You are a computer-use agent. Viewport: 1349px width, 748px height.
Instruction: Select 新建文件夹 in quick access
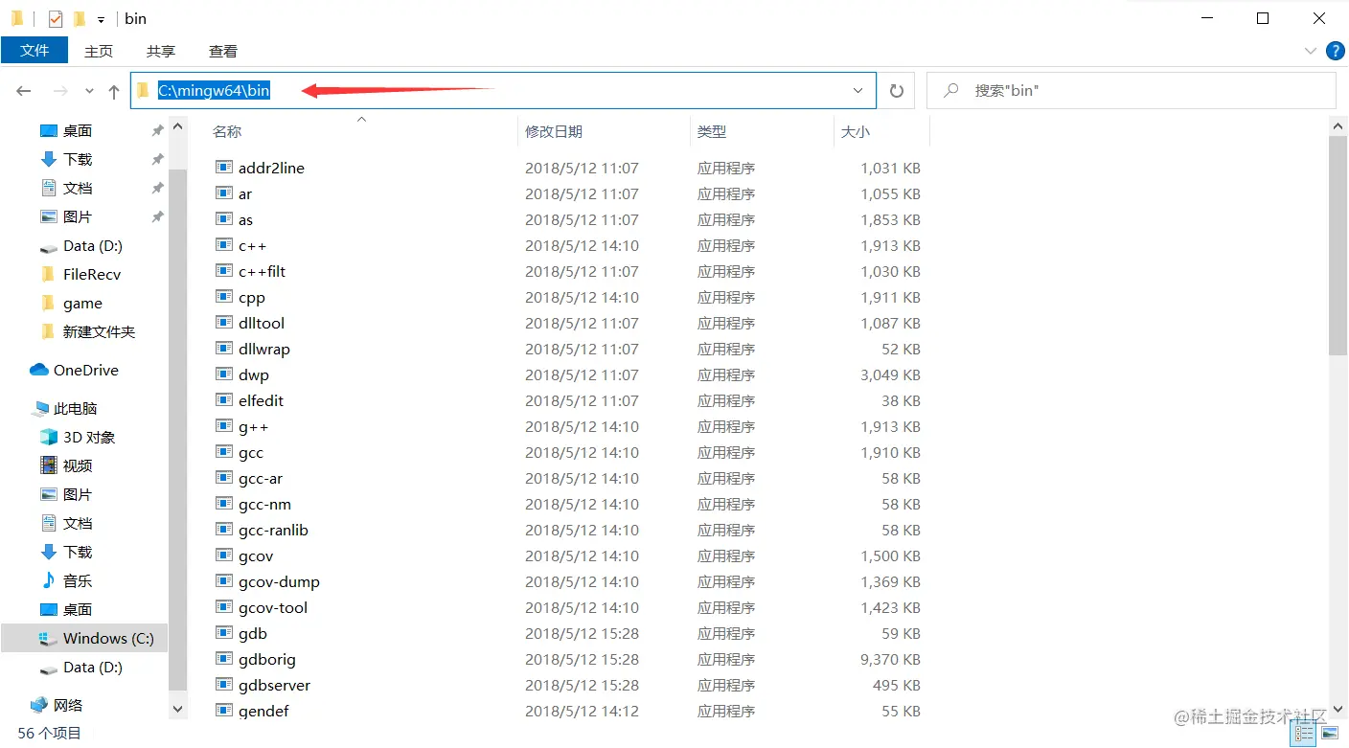(100, 331)
